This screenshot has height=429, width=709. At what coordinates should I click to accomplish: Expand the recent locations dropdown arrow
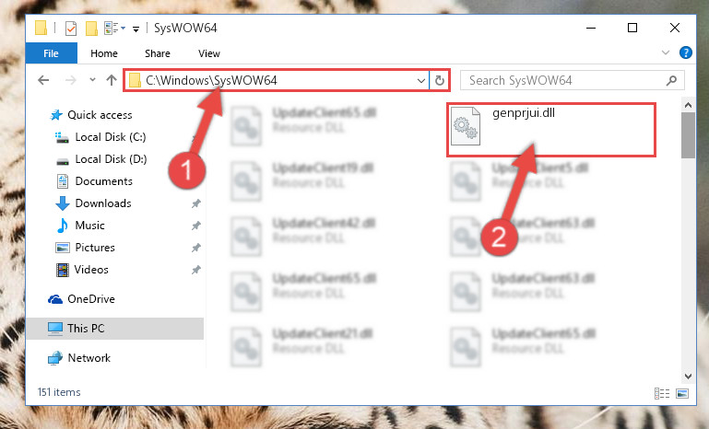click(92, 80)
